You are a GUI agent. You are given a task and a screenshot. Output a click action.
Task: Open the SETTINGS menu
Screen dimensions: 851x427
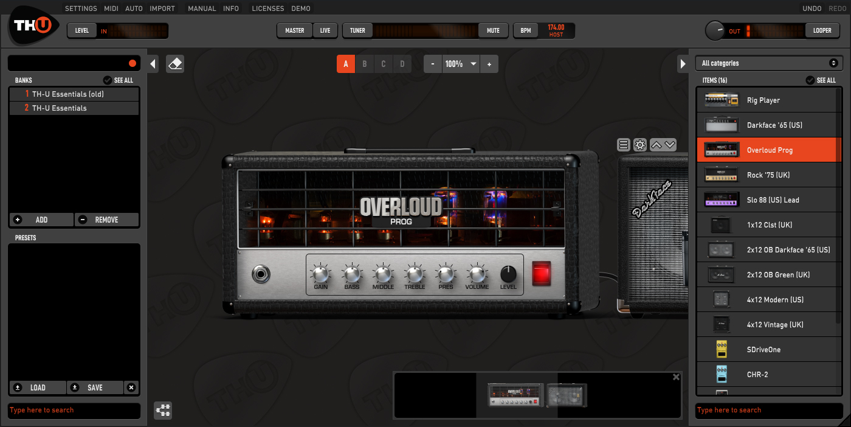pos(81,9)
